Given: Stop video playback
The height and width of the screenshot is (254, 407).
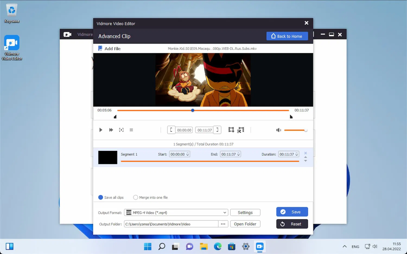Looking at the screenshot, I should tap(131, 130).
